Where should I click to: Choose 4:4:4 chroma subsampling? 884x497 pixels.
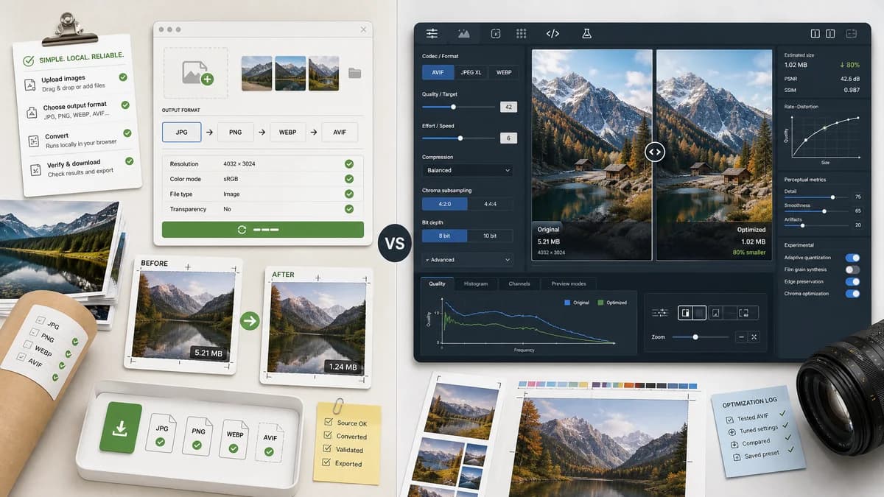(x=489, y=202)
